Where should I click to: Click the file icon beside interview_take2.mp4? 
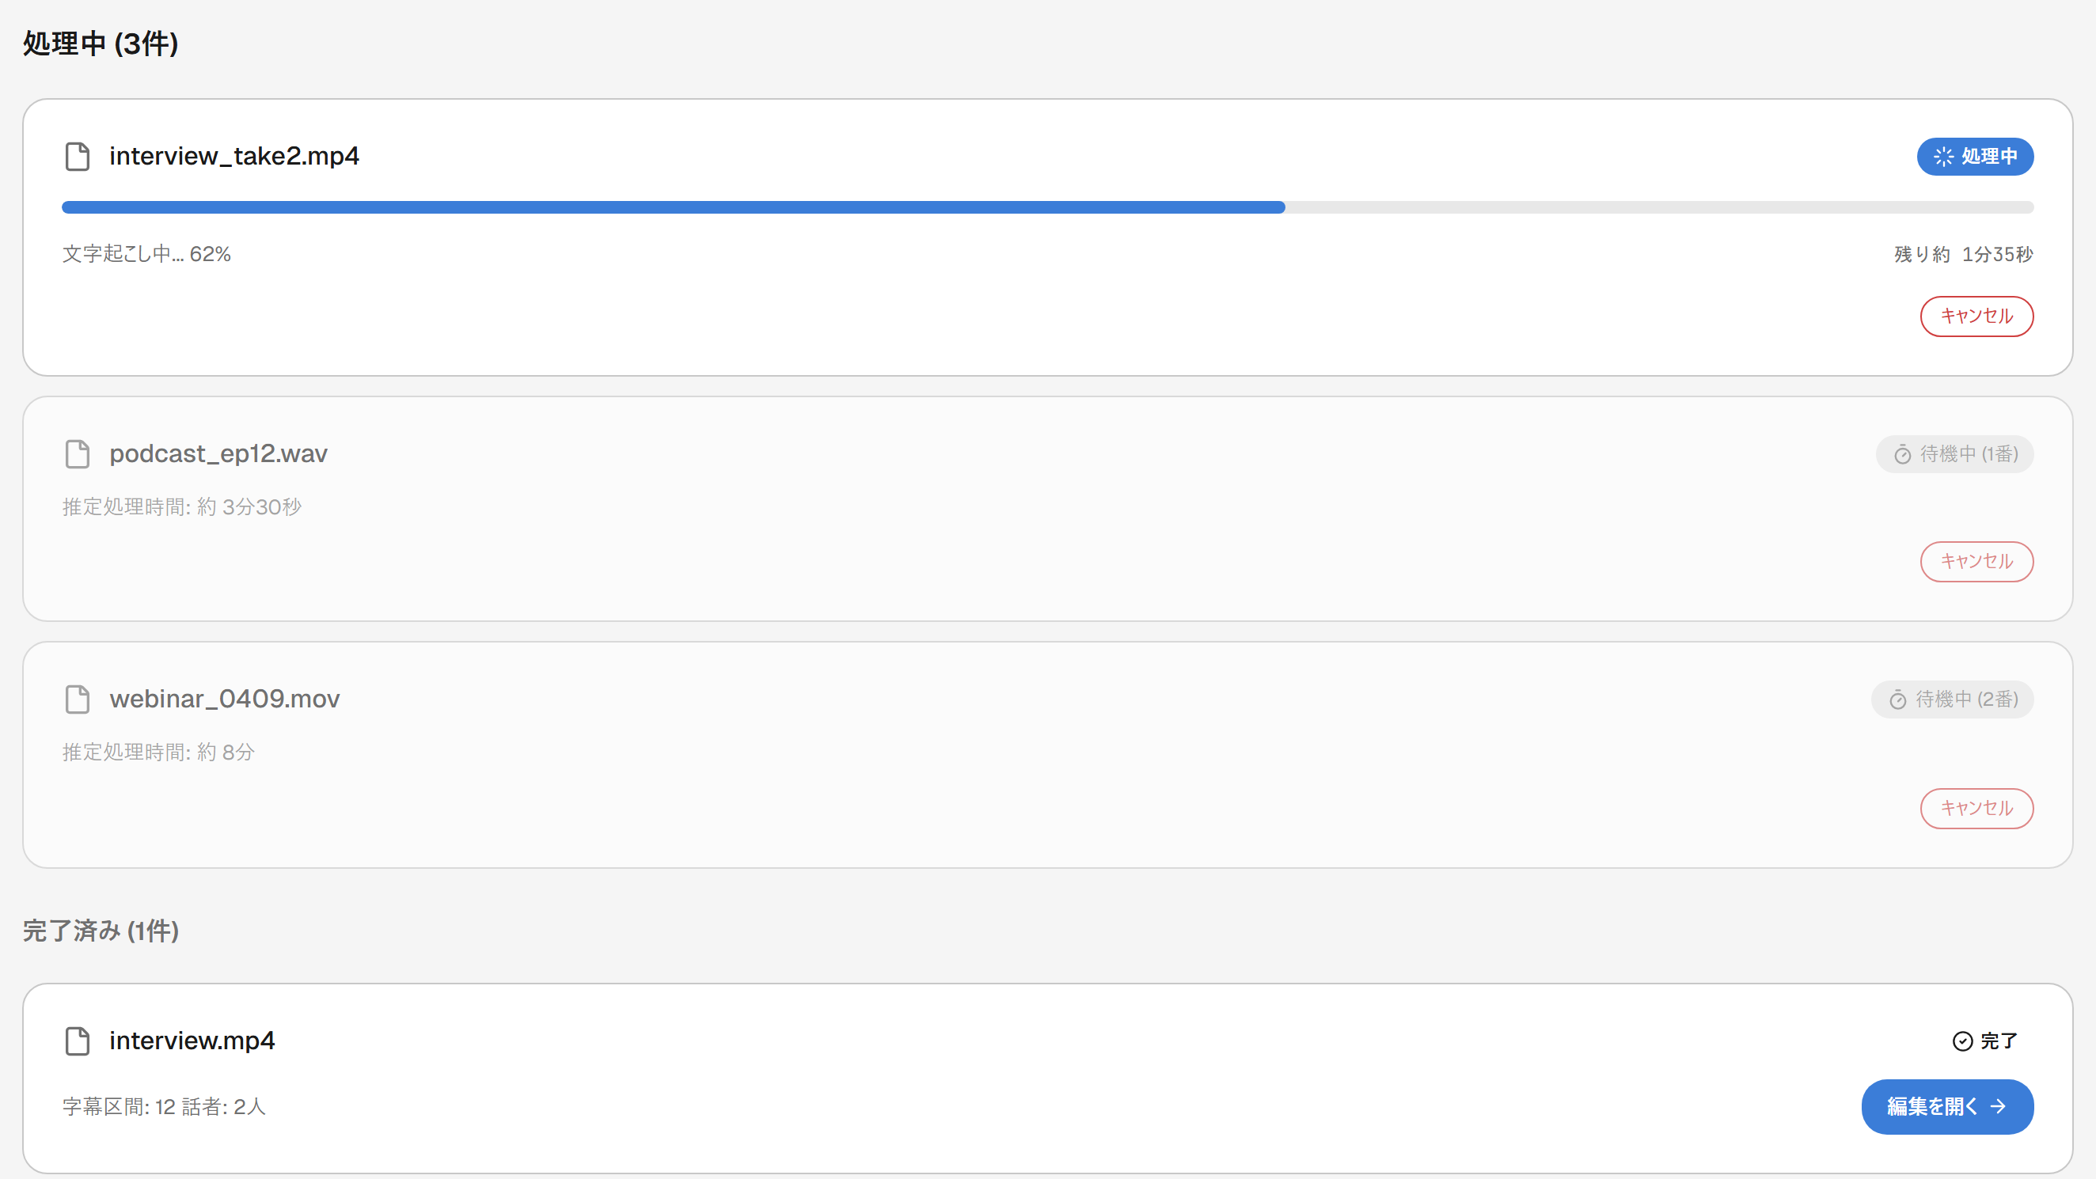click(x=78, y=156)
